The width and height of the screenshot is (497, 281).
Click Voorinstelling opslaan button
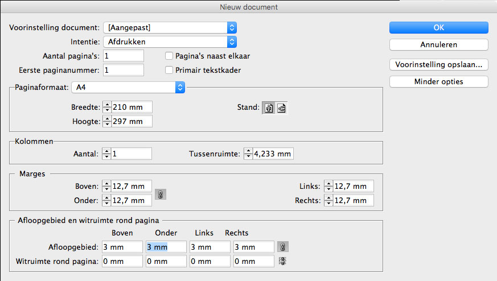pyautogui.click(x=439, y=65)
